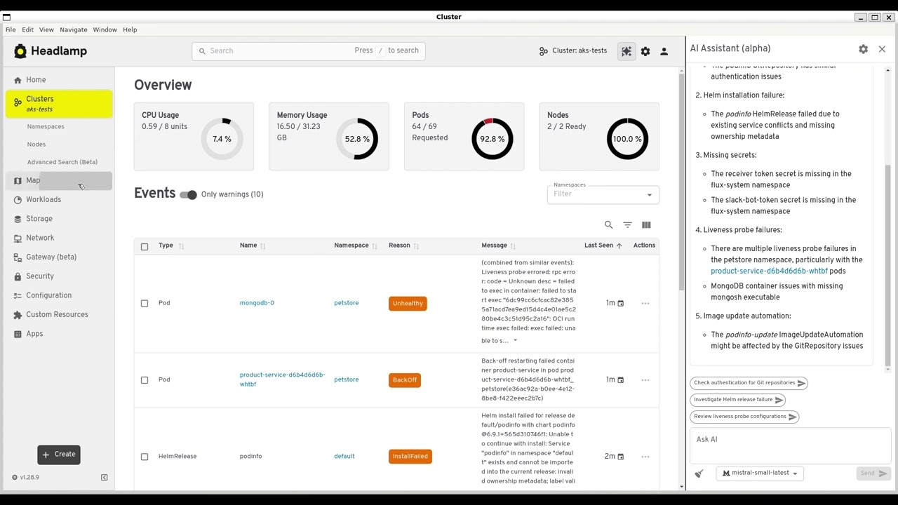This screenshot has width=898, height=505.
Task: Open Gateway (beta) in the sidebar
Action: [x=59, y=257]
